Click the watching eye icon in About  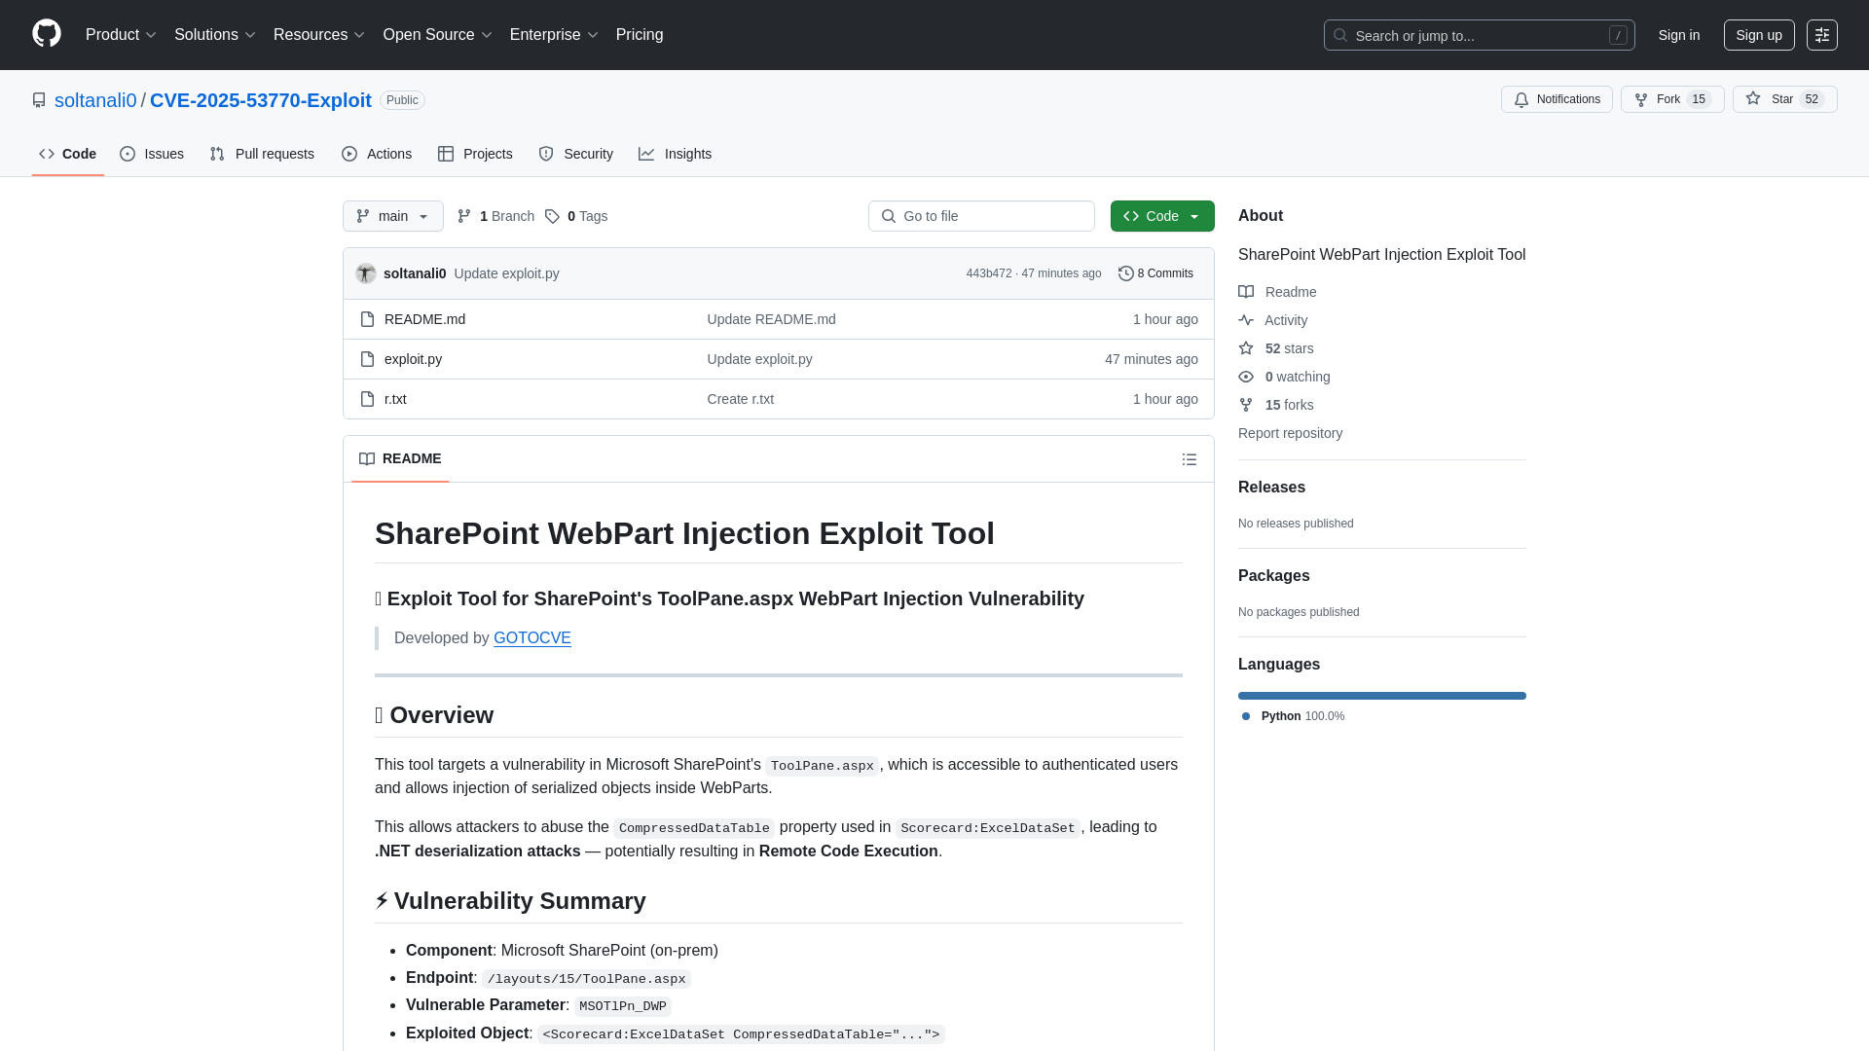(x=1246, y=377)
